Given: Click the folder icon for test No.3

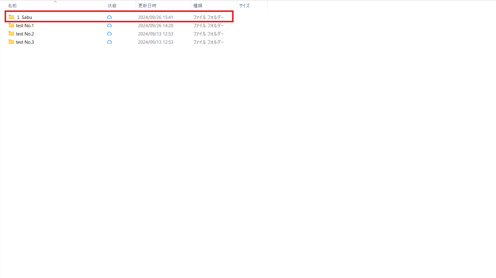Looking at the screenshot, I should point(11,42).
